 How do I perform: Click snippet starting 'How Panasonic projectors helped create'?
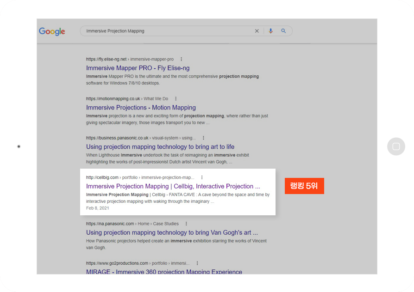(176, 244)
